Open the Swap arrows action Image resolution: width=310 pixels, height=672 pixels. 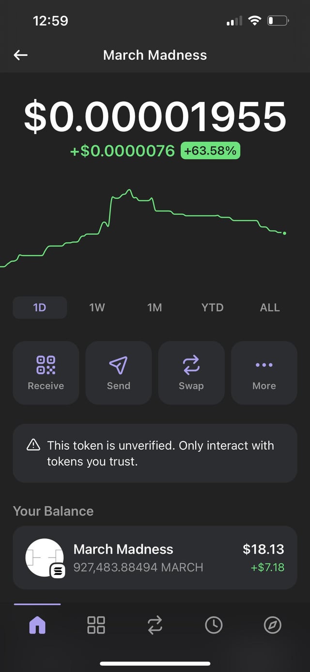191,373
